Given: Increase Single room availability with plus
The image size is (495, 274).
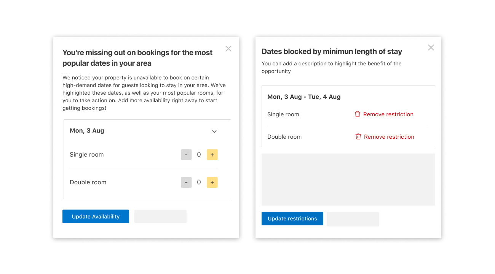Looking at the screenshot, I should click(x=212, y=155).
